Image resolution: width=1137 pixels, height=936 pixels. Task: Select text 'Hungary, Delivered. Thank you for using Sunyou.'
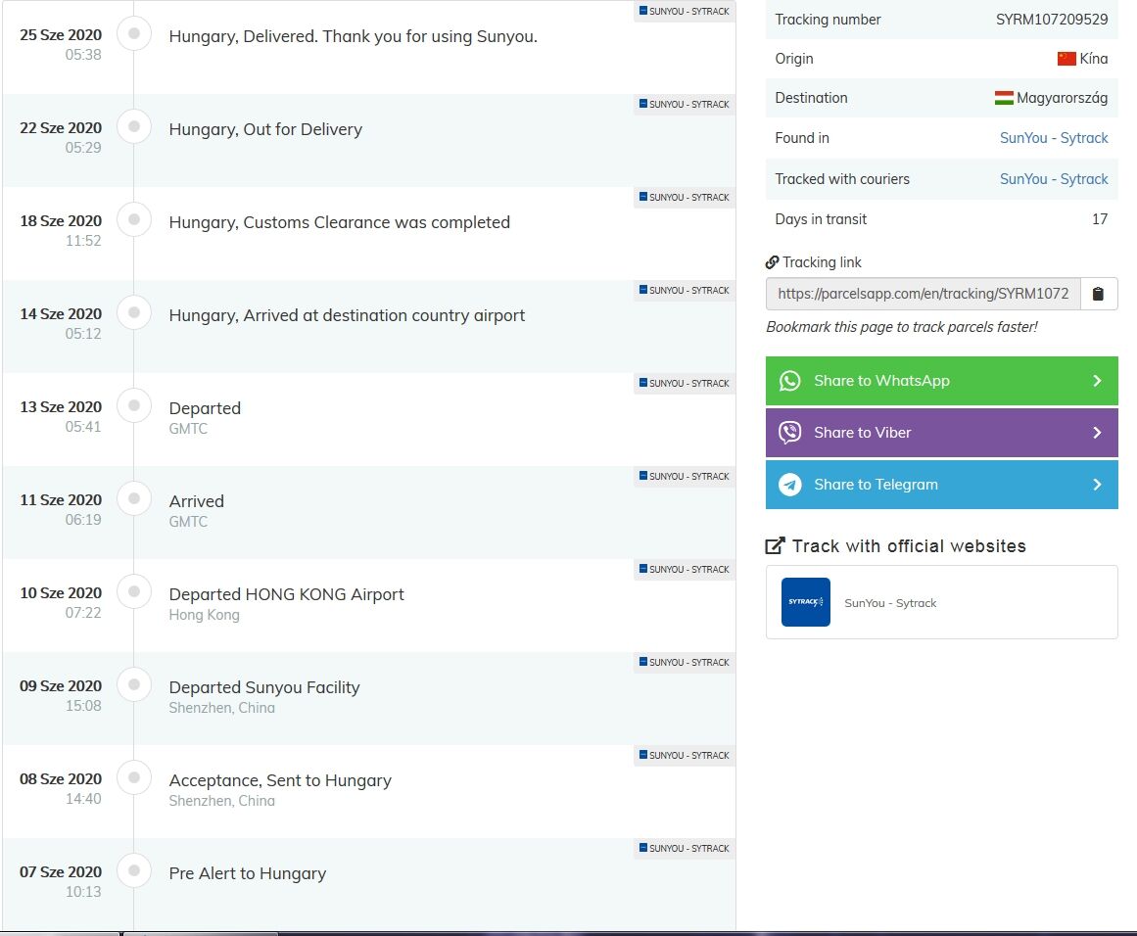pyautogui.click(x=354, y=36)
